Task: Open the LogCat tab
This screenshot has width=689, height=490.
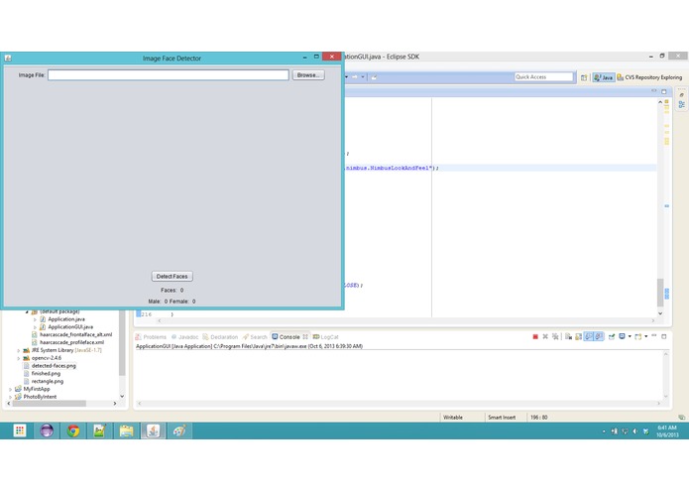Action: (x=325, y=337)
